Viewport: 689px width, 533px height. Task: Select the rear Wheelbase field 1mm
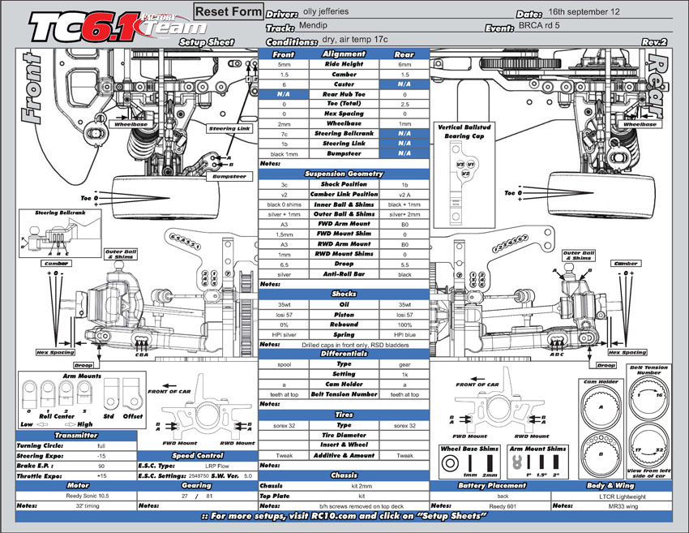[x=404, y=124]
